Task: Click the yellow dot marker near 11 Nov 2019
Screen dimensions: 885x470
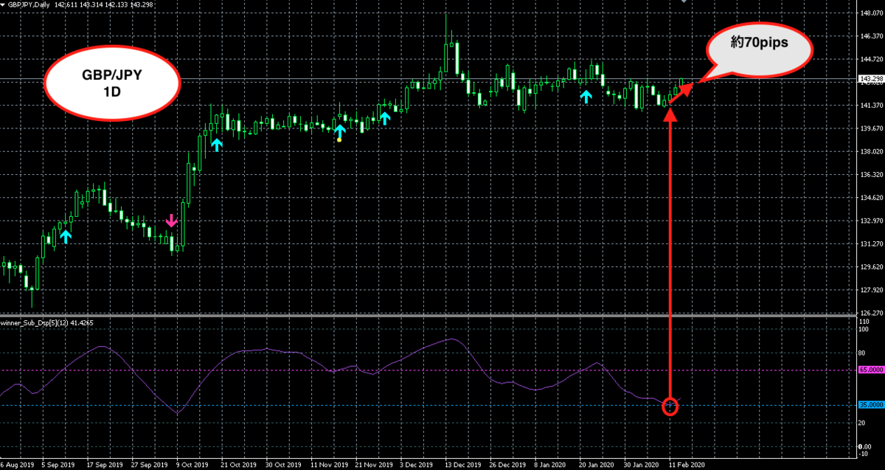Action: [x=339, y=139]
